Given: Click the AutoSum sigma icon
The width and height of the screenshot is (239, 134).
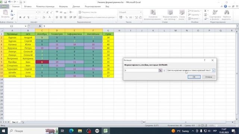Looking at the screenshot, I should coord(205,11).
